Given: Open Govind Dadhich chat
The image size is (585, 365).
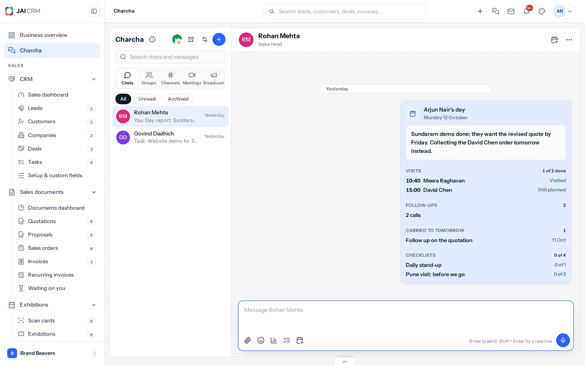Looking at the screenshot, I should 170,137.
